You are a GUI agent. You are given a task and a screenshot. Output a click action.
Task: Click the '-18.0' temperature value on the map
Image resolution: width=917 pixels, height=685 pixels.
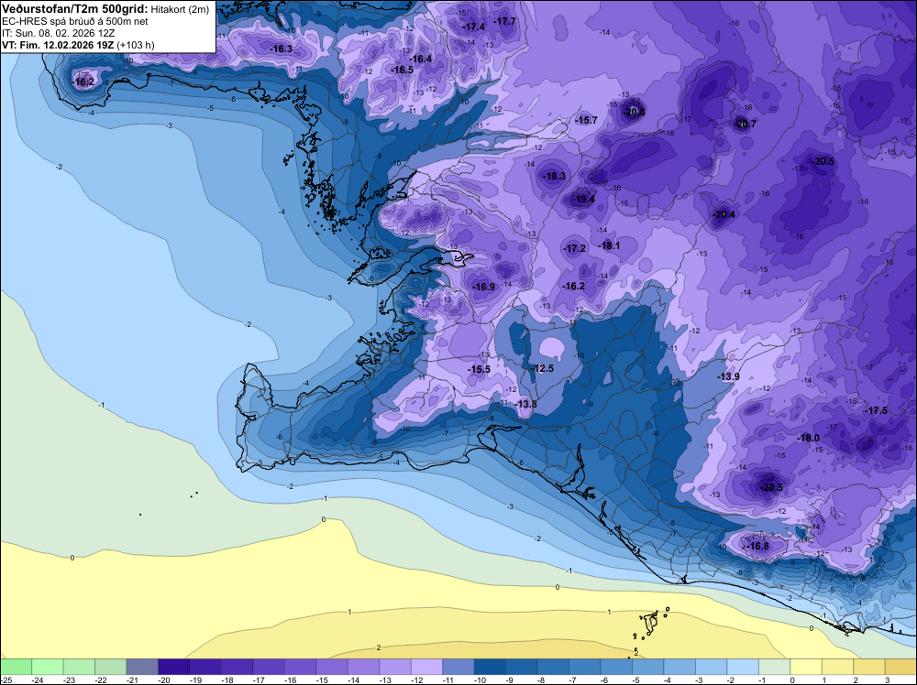pyautogui.click(x=808, y=438)
